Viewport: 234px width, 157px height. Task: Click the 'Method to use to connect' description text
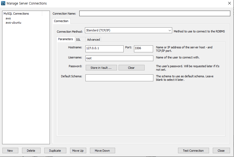(199, 31)
